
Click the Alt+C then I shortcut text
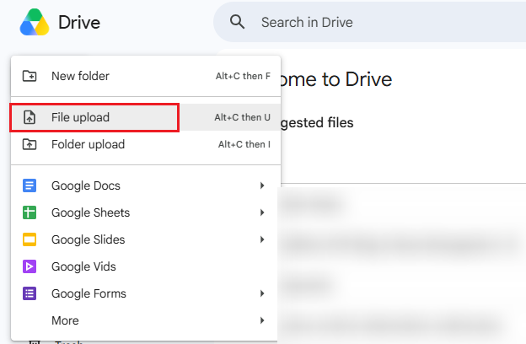click(x=244, y=144)
